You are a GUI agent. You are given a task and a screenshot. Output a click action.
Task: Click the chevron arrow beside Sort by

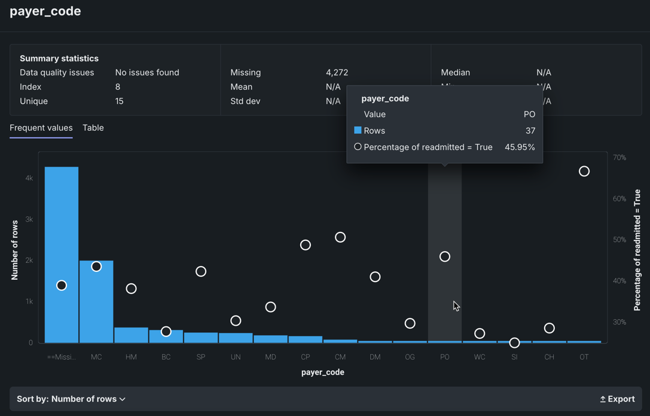pos(123,399)
